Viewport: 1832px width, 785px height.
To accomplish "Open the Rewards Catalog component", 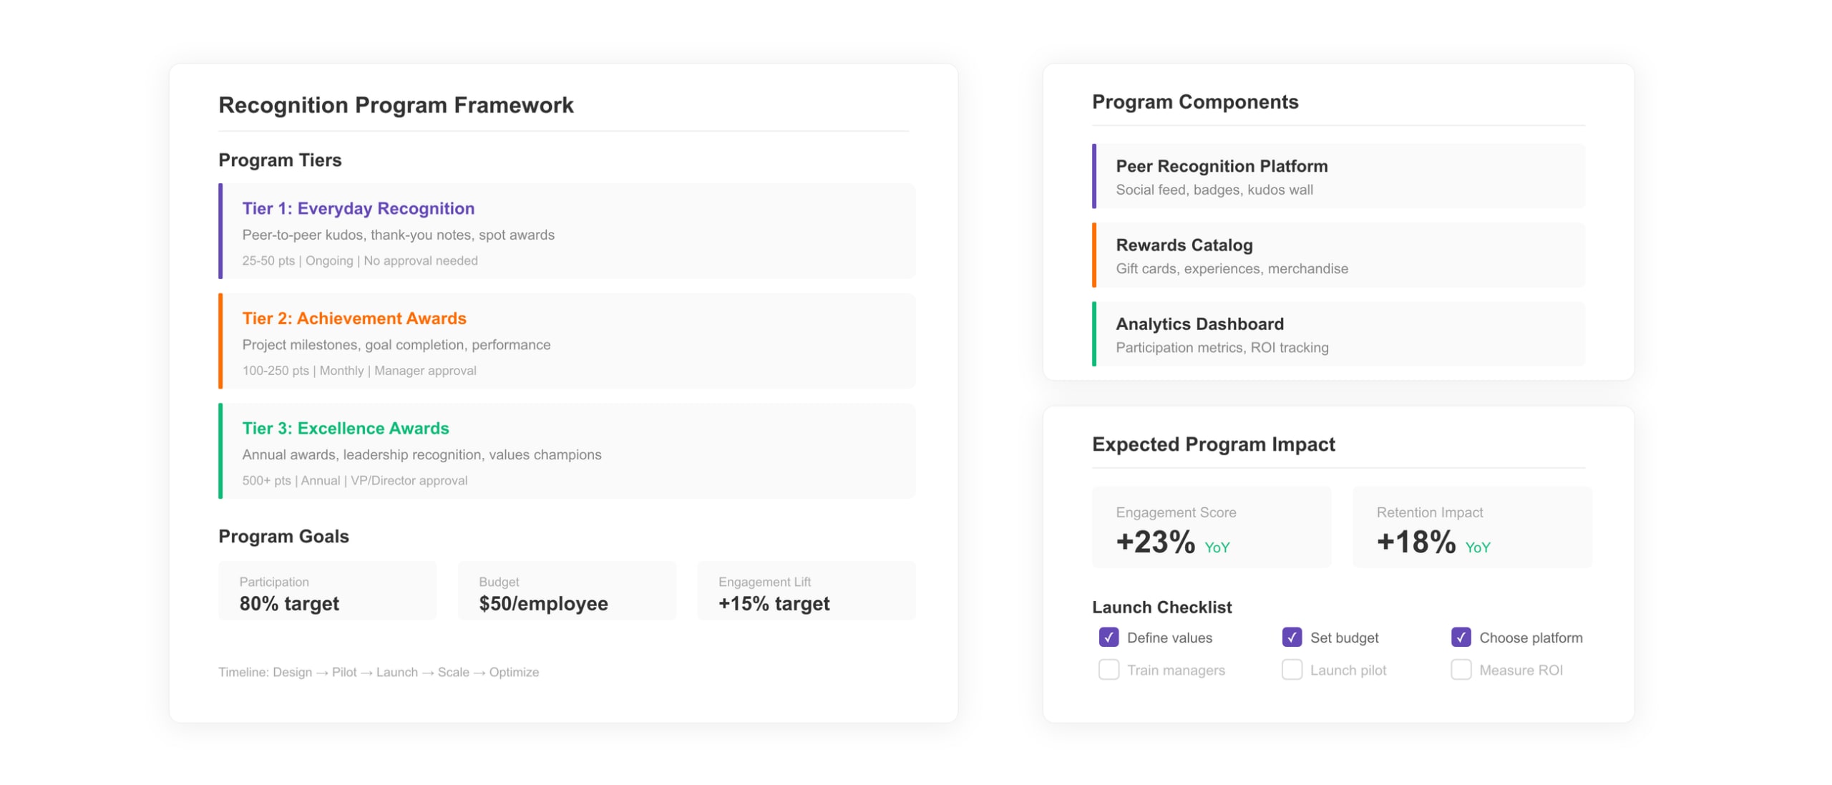I will (x=1340, y=255).
